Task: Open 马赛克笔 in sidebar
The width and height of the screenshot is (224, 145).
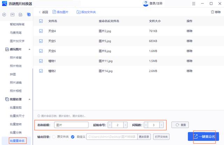Action: [16, 33]
